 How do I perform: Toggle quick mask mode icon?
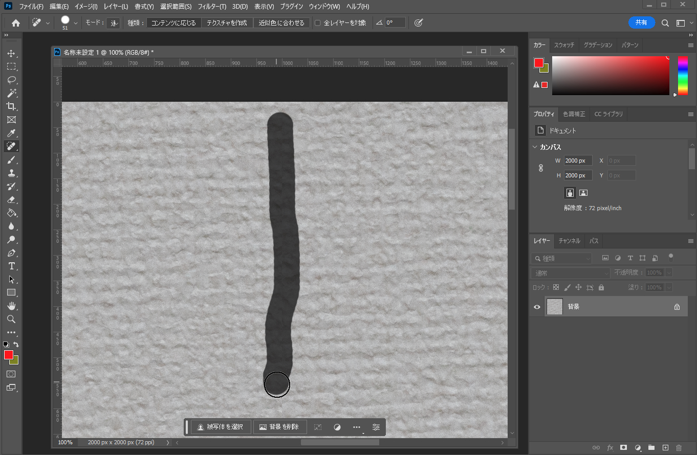point(11,374)
